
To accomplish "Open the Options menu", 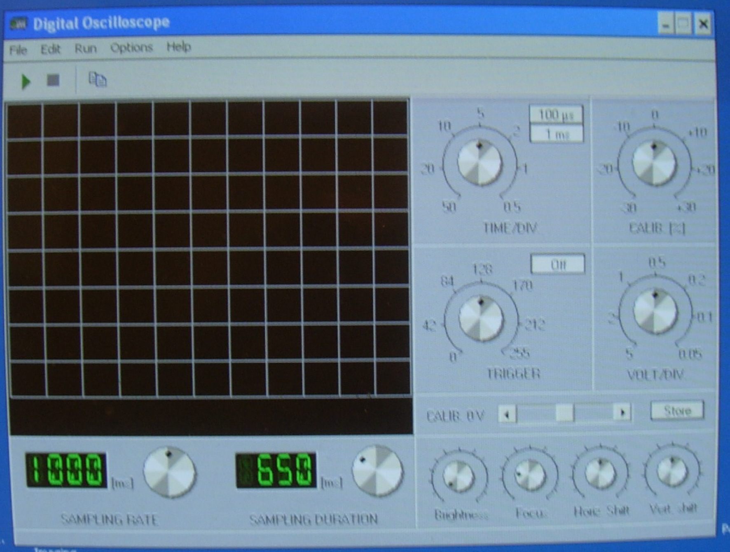I will click(131, 48).
